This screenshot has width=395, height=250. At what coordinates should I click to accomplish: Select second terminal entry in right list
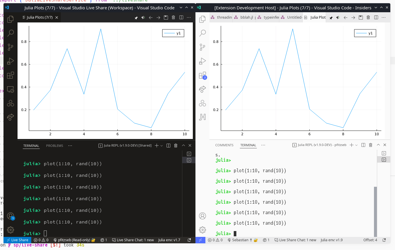(384, 160)
